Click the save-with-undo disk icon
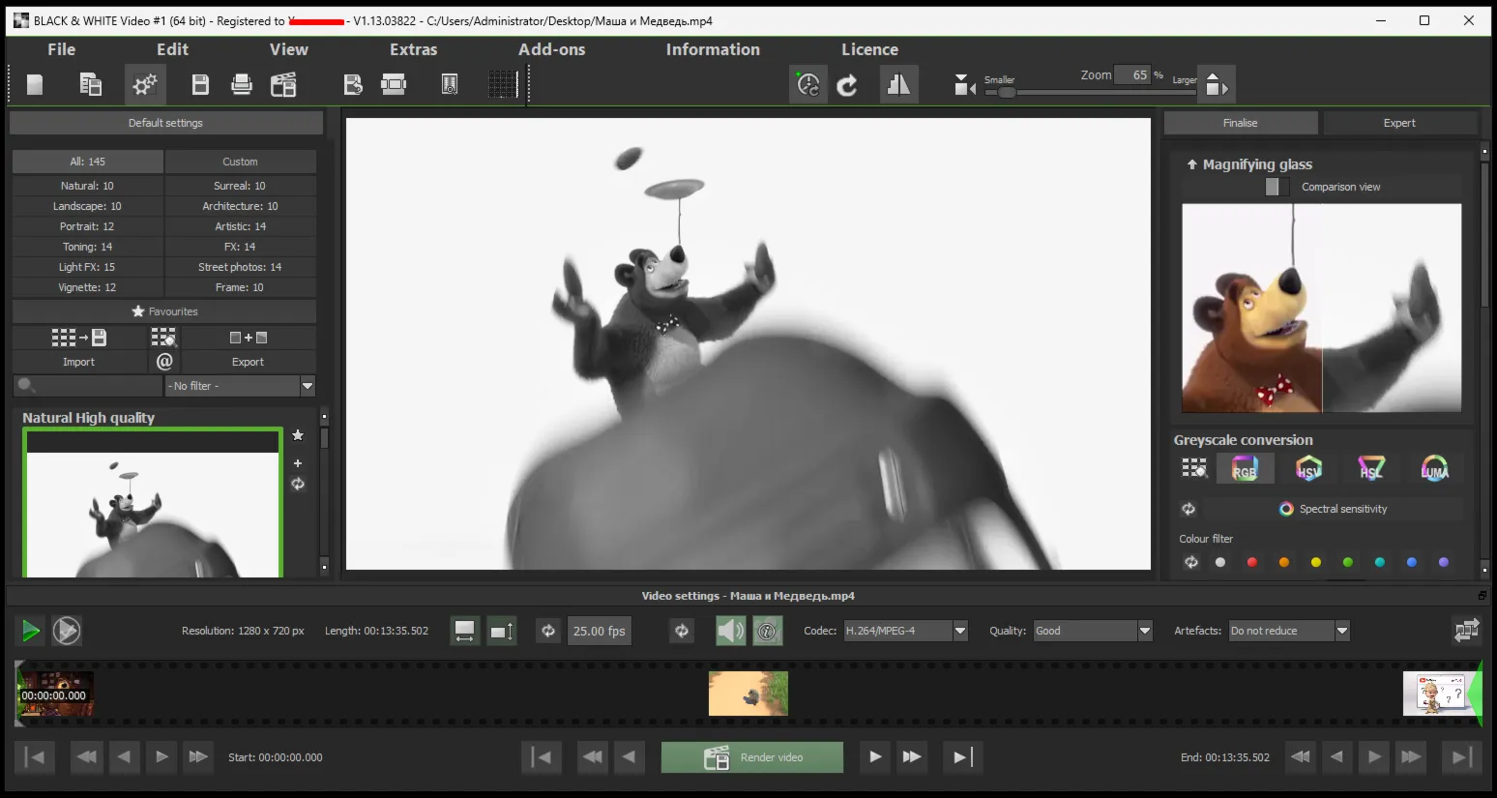The width and height of the screenshot is (1497, 798). 353,85
